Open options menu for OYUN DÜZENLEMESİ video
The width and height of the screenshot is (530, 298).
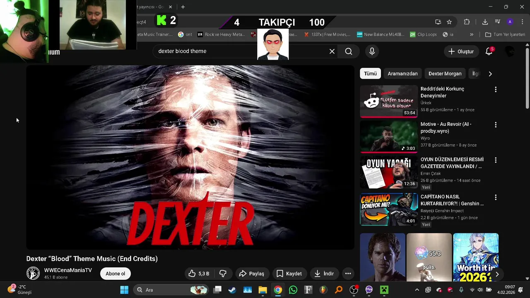click(x=496, y=160)
